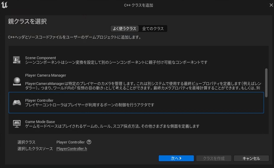Image resolution: width=274 pixels, height=168 pixels.
Task: Click the Player Controller gamepad icon
Action: click(x=17, y=103)
